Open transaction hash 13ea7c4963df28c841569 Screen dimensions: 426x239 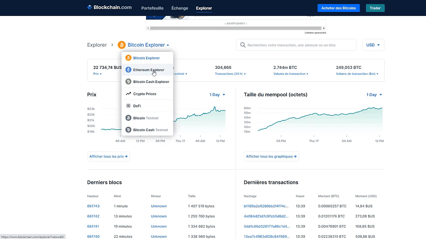point(267,236)
